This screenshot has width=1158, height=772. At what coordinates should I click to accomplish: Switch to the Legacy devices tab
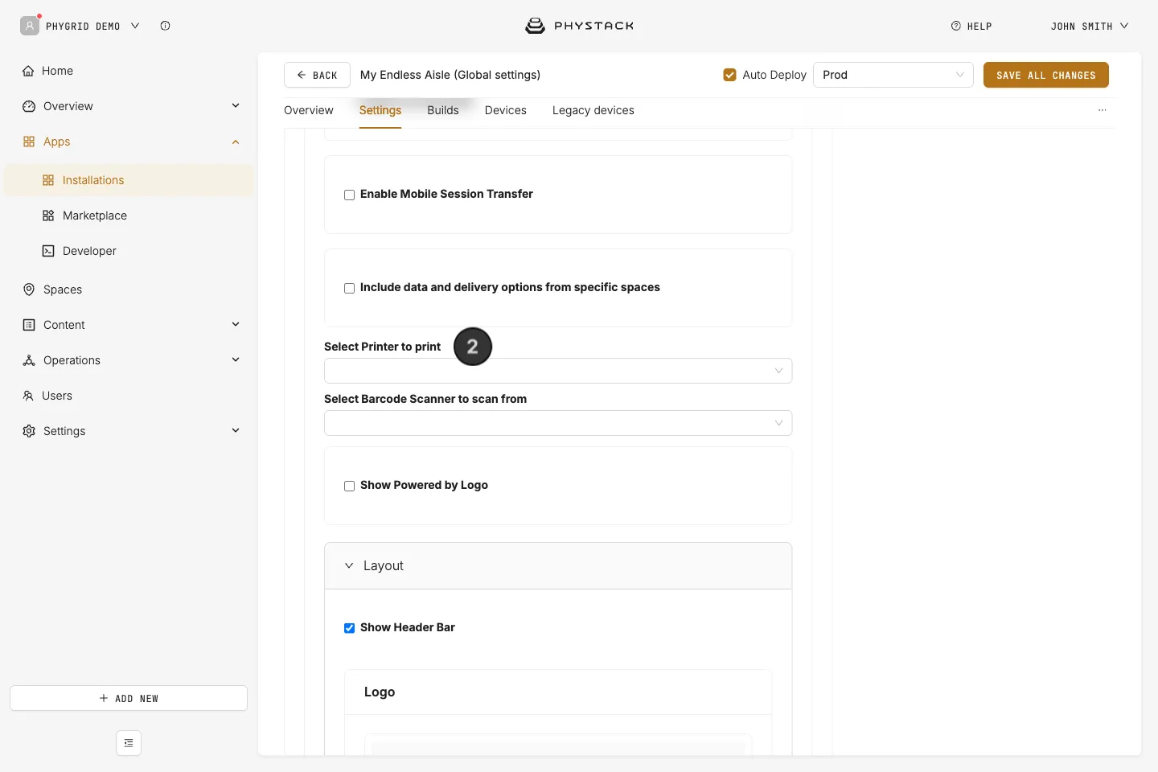(x=593, y=110)
